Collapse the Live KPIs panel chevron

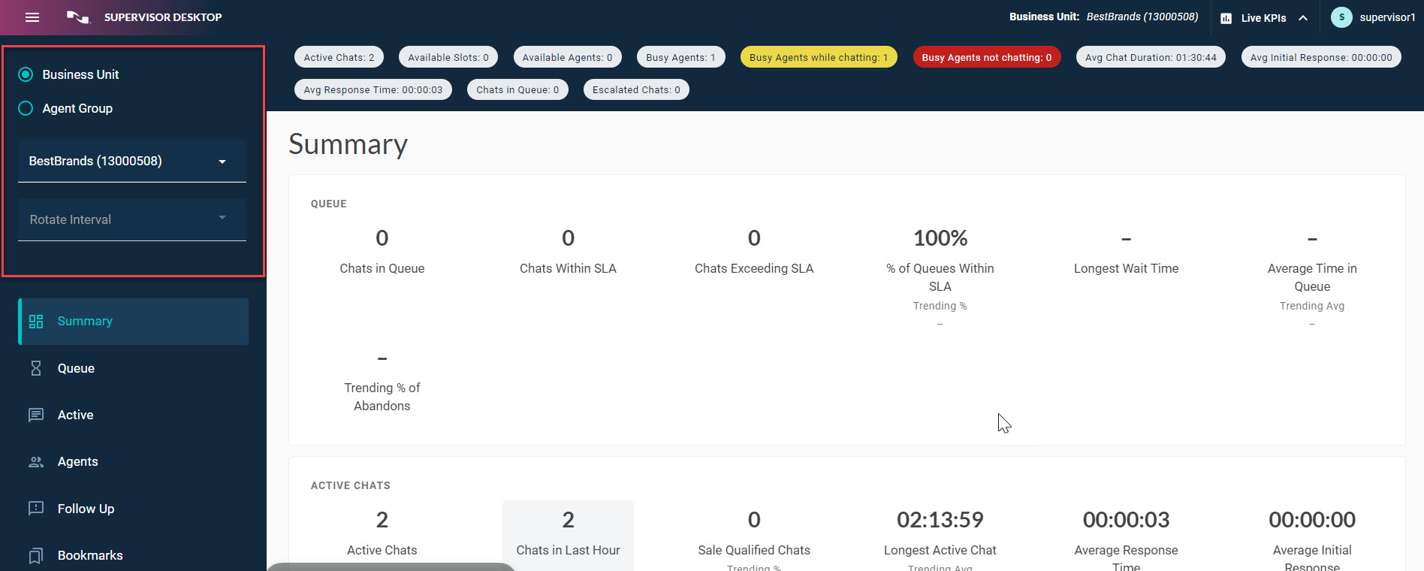tap(1303, 18)
